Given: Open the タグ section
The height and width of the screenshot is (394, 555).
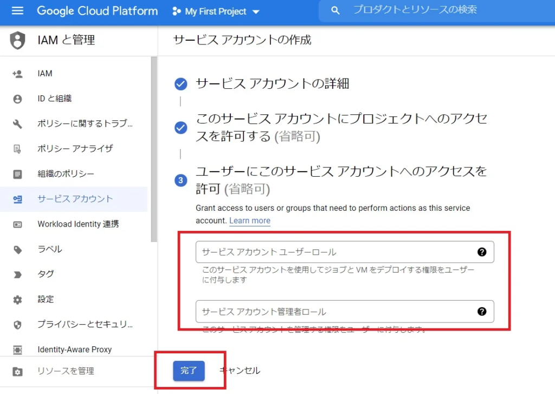Looking at the screenshot, I should pyautogui.click(x=45, y=274).
